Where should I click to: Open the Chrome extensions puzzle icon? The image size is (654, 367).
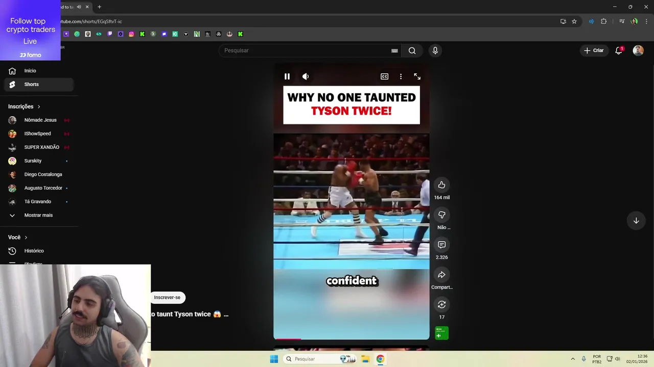point(603,21)
